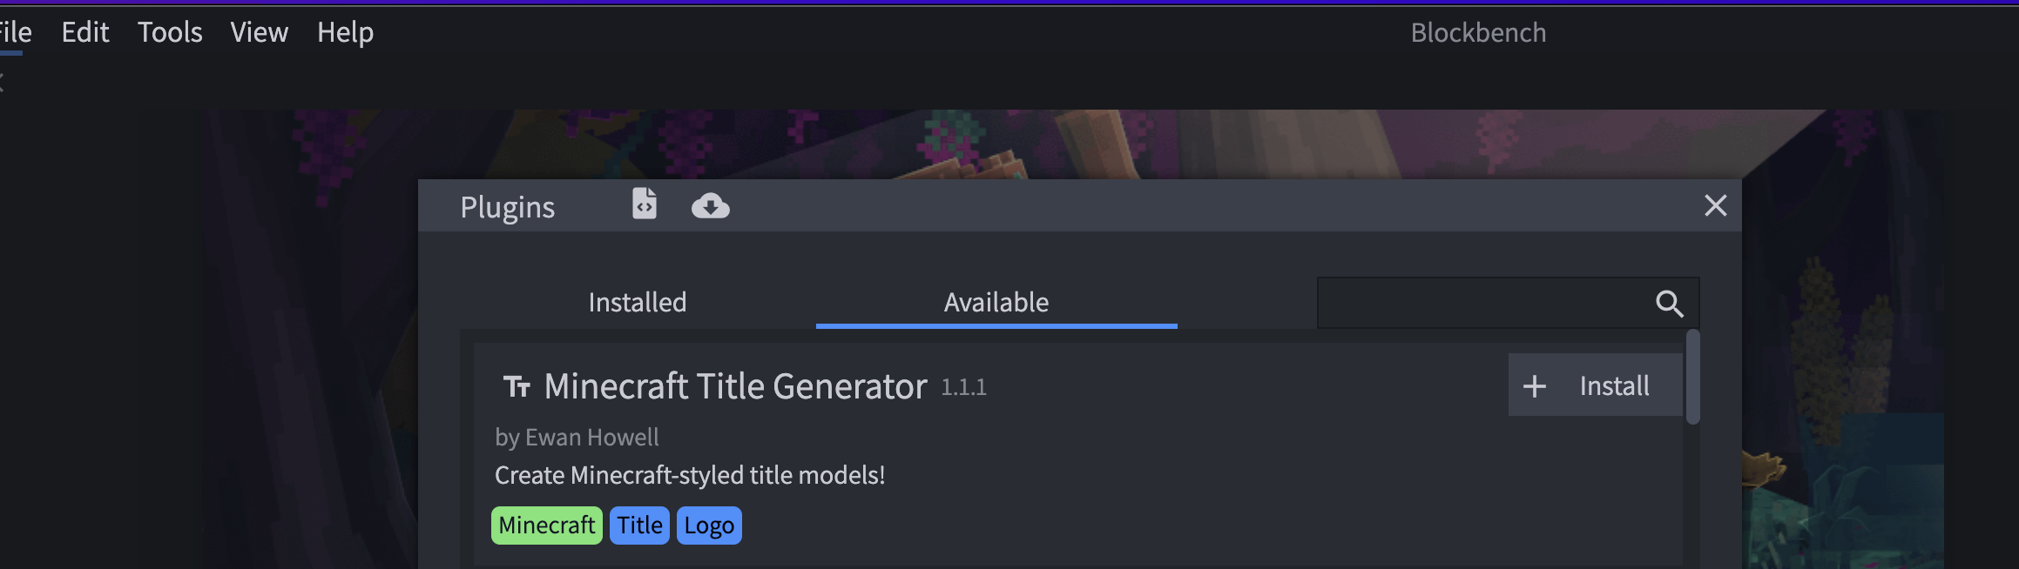This screenshot has width=2019, height=569.
Task: Click the Tt icon beside Minecraft Title Generator
Action: click(517, 386)
